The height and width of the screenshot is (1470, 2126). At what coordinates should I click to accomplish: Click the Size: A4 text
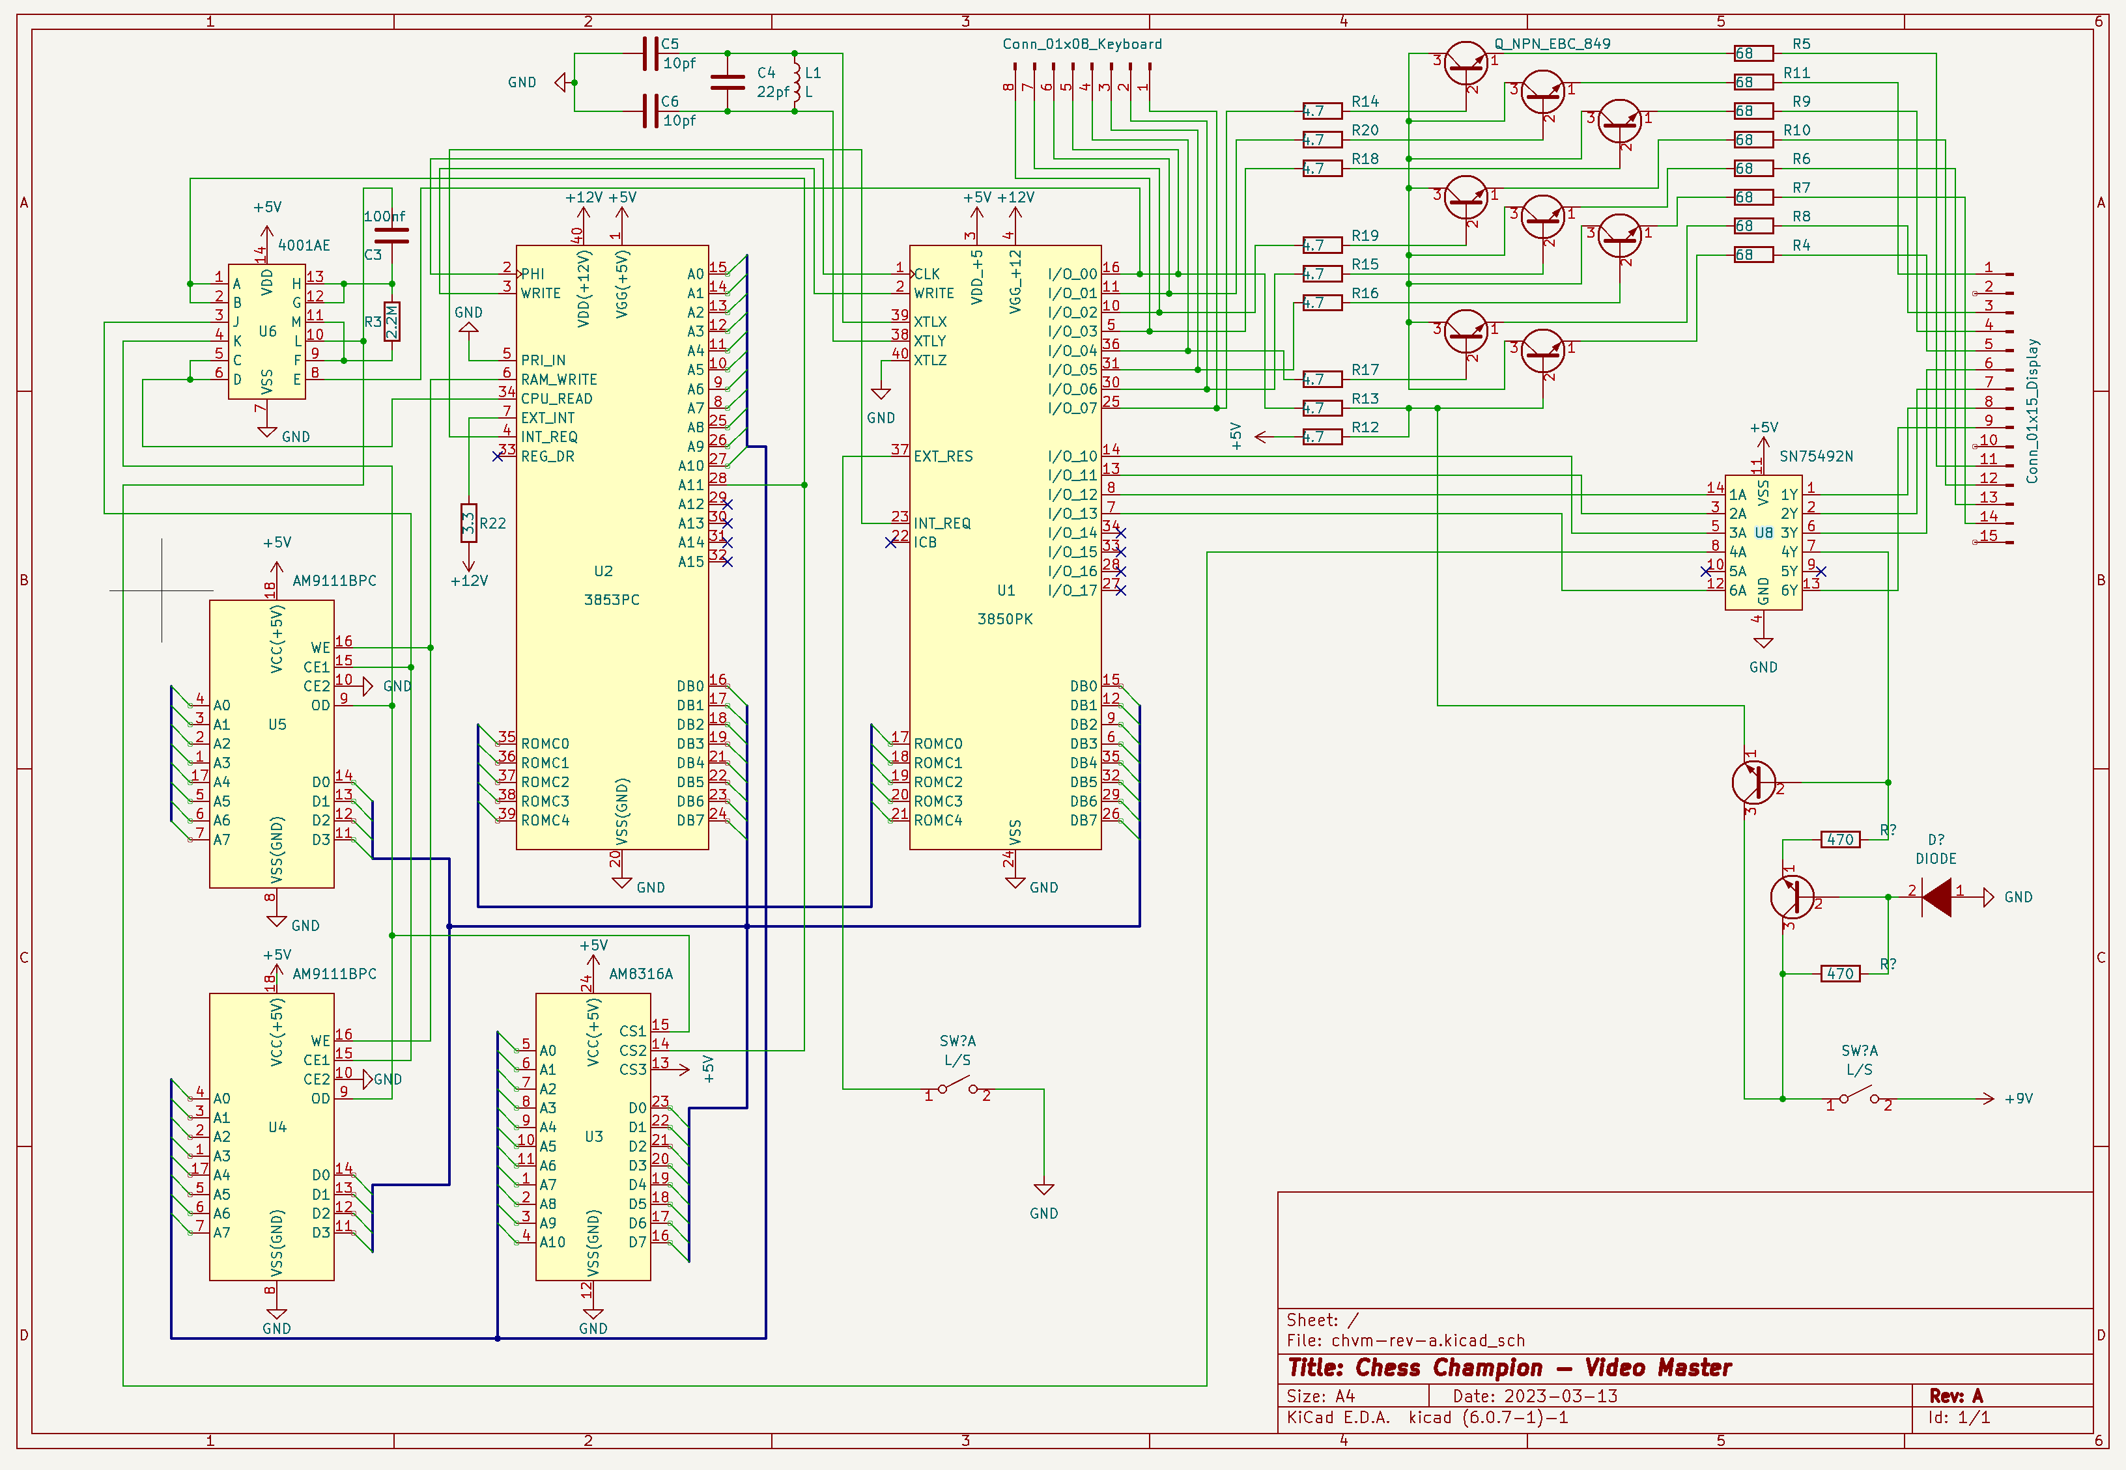coord(1320,1396)
